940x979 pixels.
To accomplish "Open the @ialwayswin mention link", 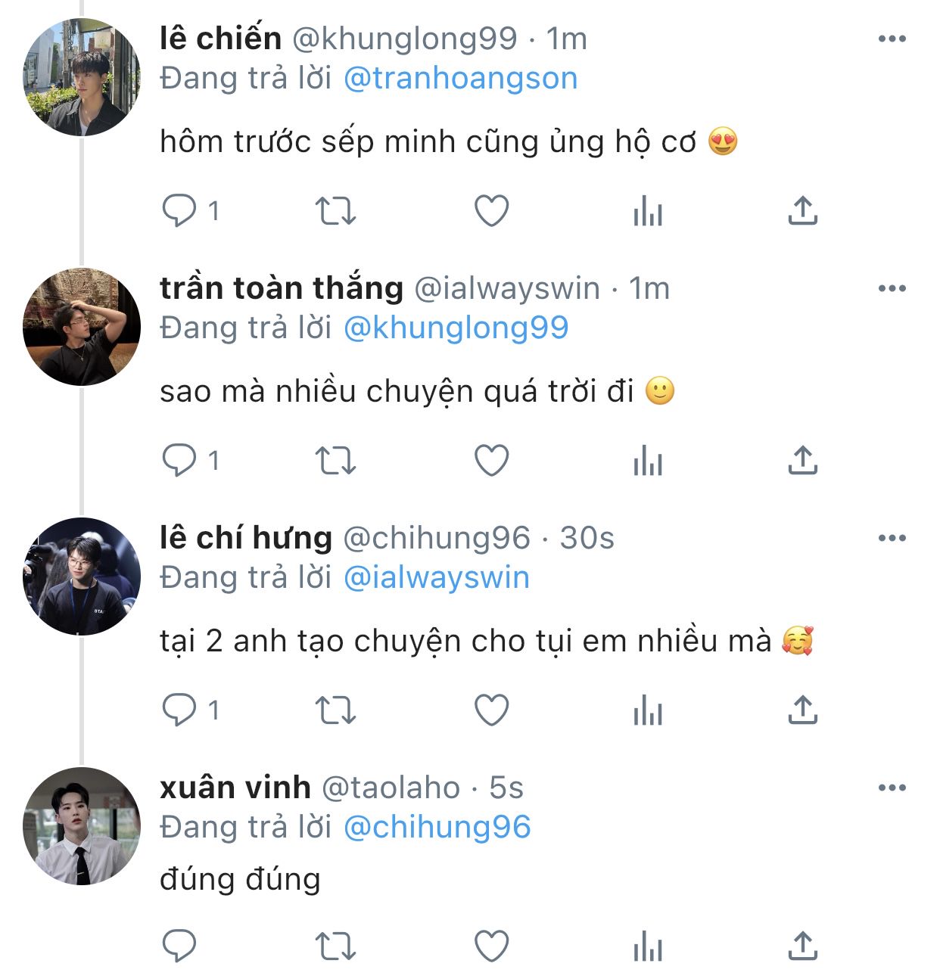I will (x=436, y=578).
